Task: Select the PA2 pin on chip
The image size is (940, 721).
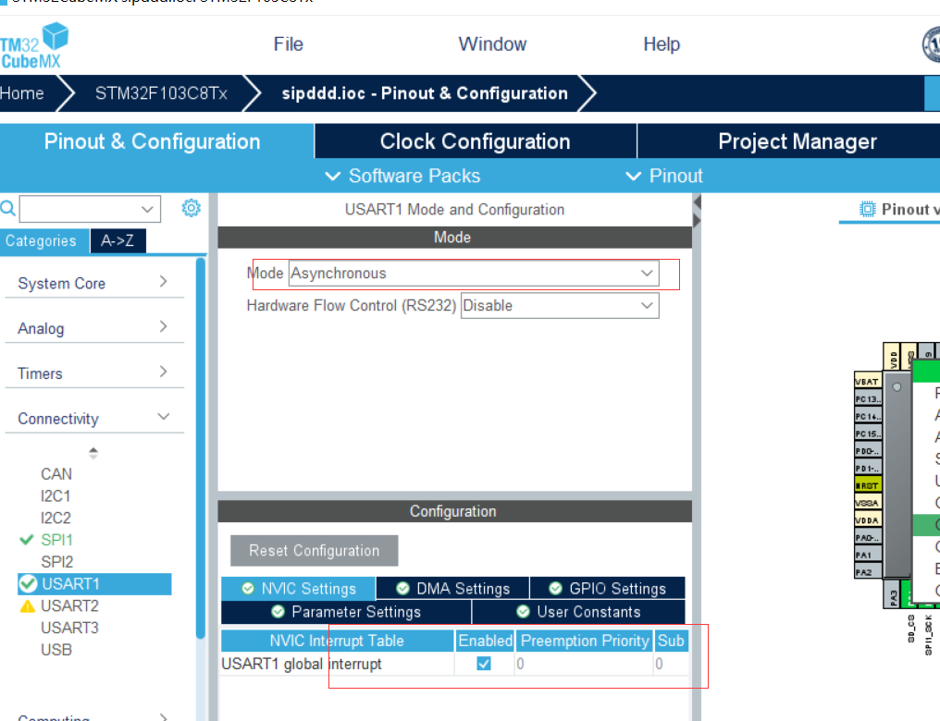Action: click(x=868, y=572)
